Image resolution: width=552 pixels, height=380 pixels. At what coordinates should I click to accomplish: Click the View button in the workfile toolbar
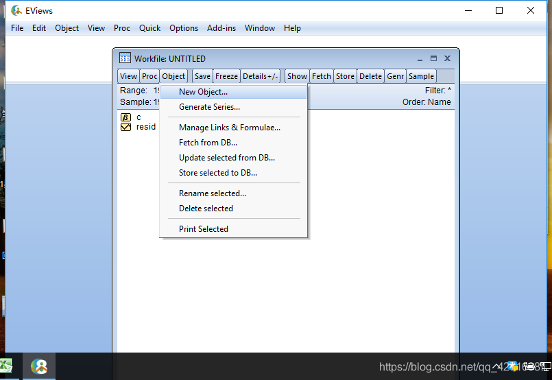(128, 76)
